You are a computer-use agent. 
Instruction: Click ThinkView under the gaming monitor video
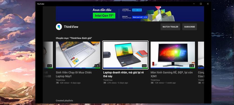pyautogui.click(x=155, y=80)
